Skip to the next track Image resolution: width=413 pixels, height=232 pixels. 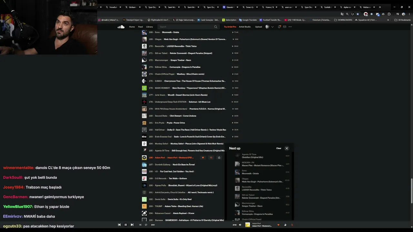[132, 225]
